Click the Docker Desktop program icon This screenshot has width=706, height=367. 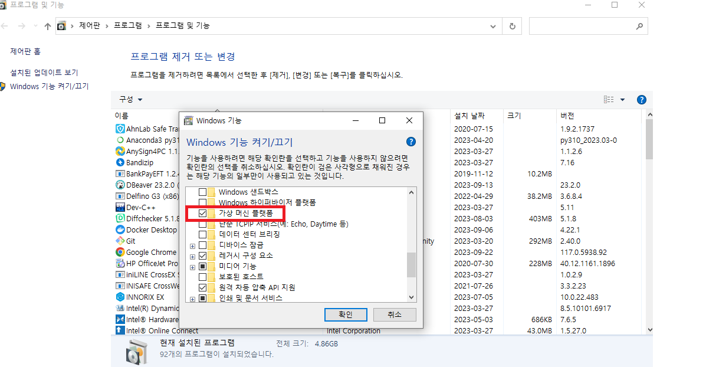[120, 230]
